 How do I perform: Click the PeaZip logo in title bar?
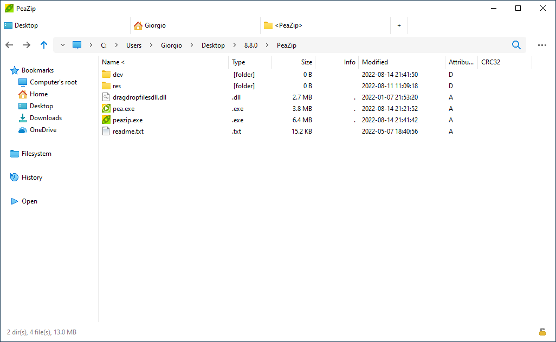point(9,8)
